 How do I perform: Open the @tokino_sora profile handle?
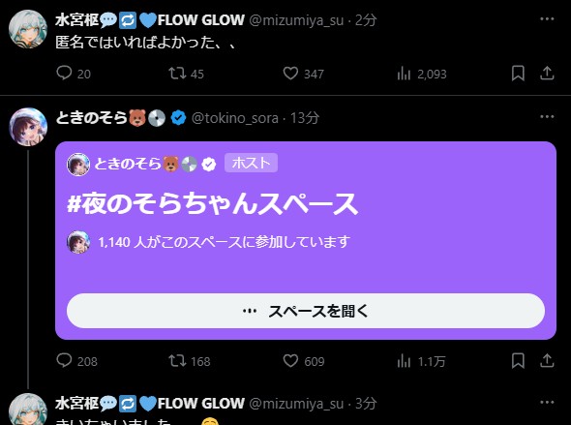tap(235, 118)
